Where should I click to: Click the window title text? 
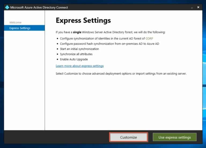coord(39,8)
